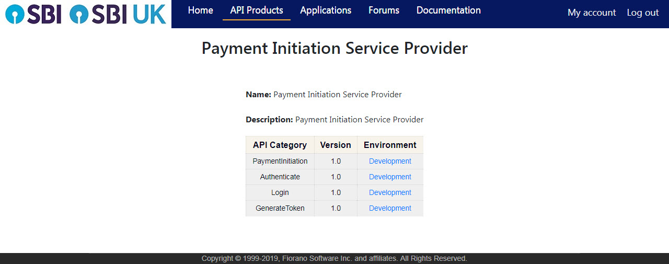Image resolution: width=669 pixels, height=264 pixels.
Task: Click version 1.0 in Authenticate row
Action: [x=336, y=177]
